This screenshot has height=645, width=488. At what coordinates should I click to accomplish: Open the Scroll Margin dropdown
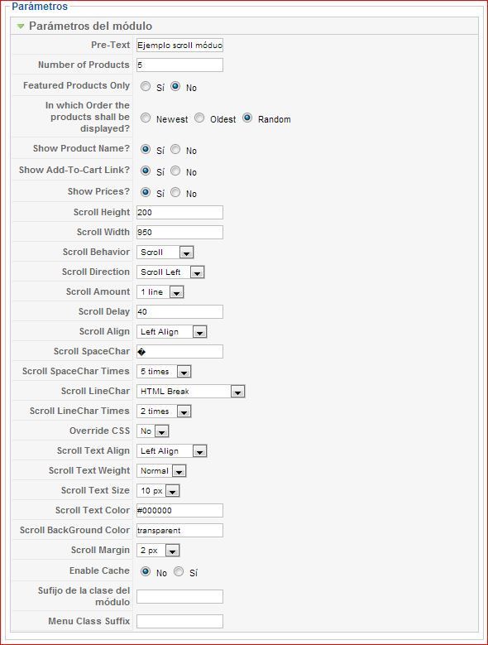coord(158,551)
